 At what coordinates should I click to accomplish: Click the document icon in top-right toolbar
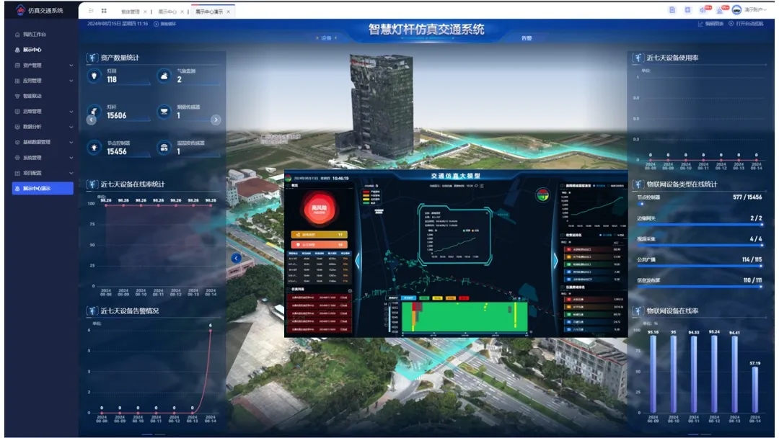coord(672,10)
